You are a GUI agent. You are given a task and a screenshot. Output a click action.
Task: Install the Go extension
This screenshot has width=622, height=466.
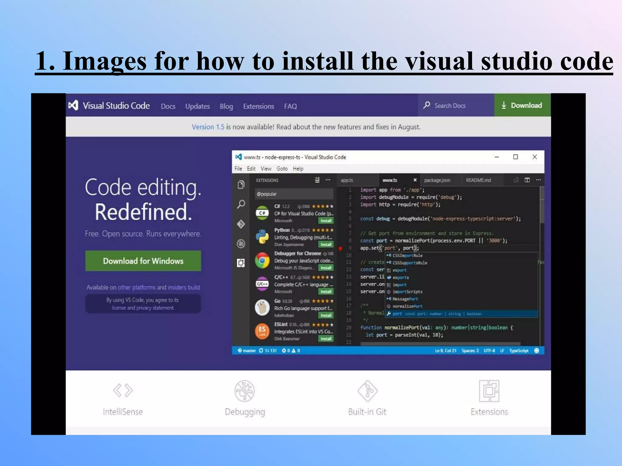pos(326,316)
